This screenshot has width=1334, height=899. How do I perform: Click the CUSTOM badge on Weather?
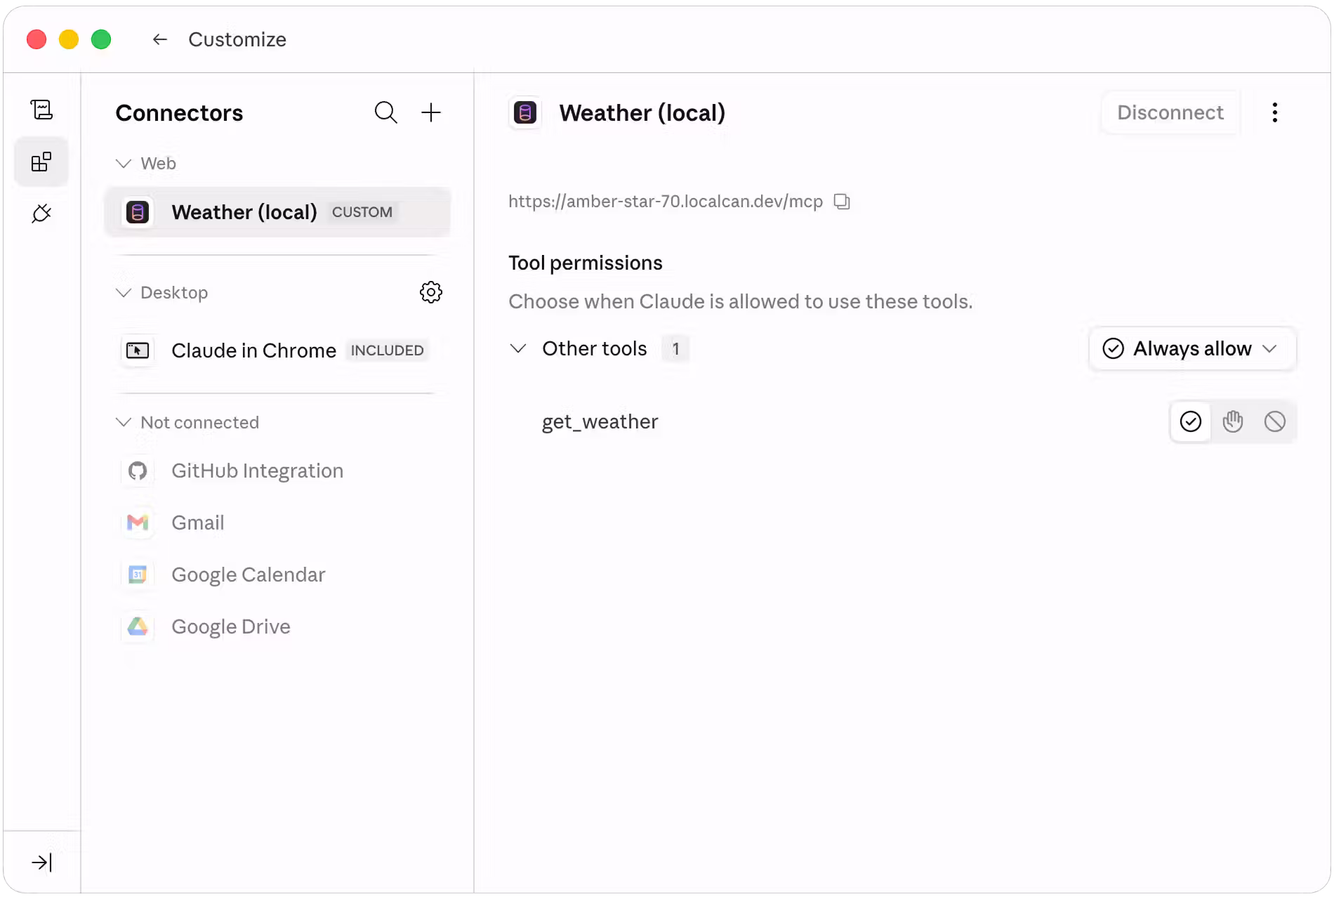point(362,212)
